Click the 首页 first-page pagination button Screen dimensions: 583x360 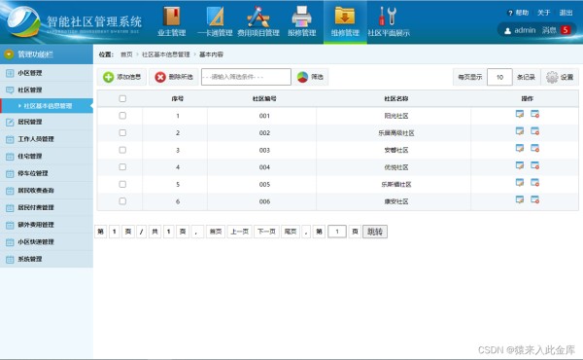click(x=216, y=232)
